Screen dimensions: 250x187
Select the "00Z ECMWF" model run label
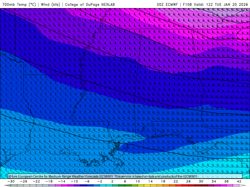167,4
